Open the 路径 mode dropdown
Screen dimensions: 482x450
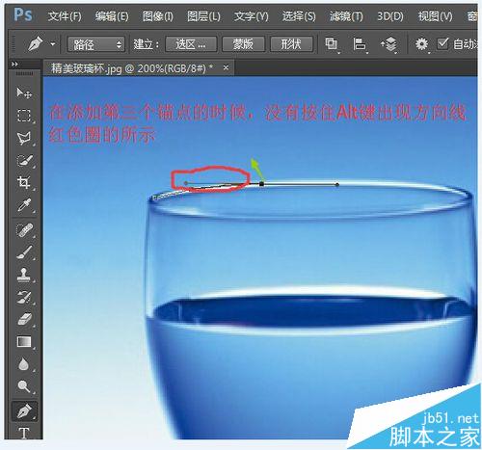tap(95, 44)
